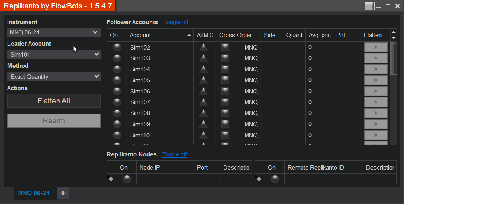Add a node with the Node IP plus icon
493x204 pixels.
[111, 179]
